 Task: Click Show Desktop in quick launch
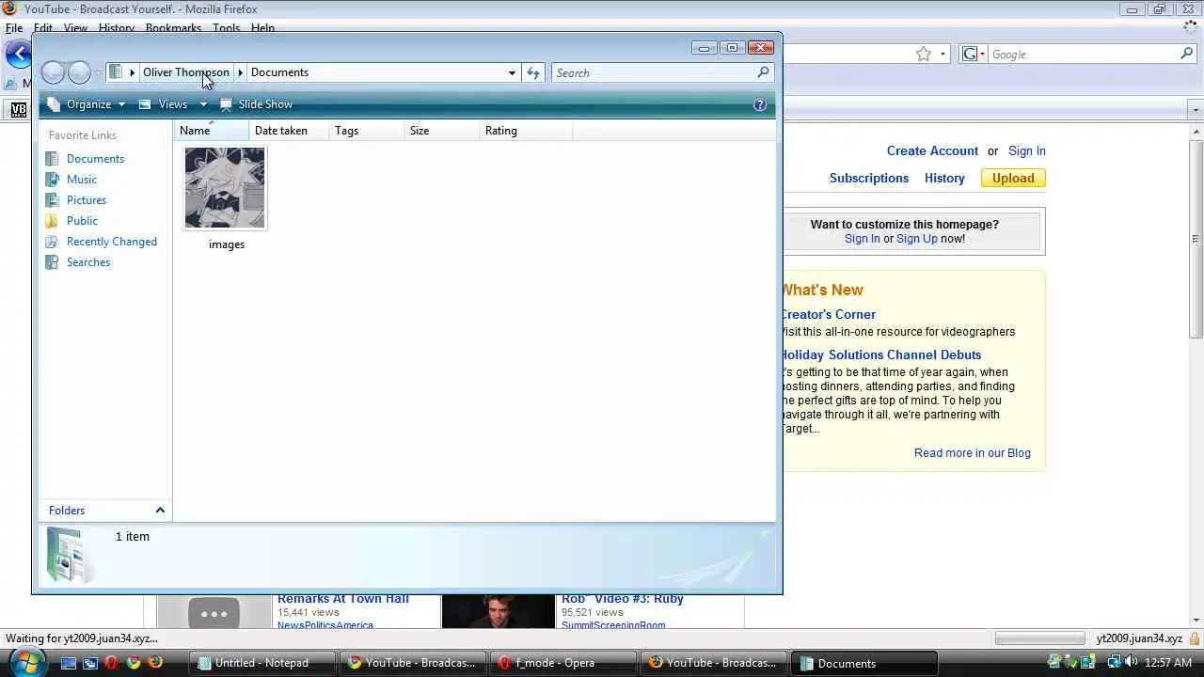point(68,663)
